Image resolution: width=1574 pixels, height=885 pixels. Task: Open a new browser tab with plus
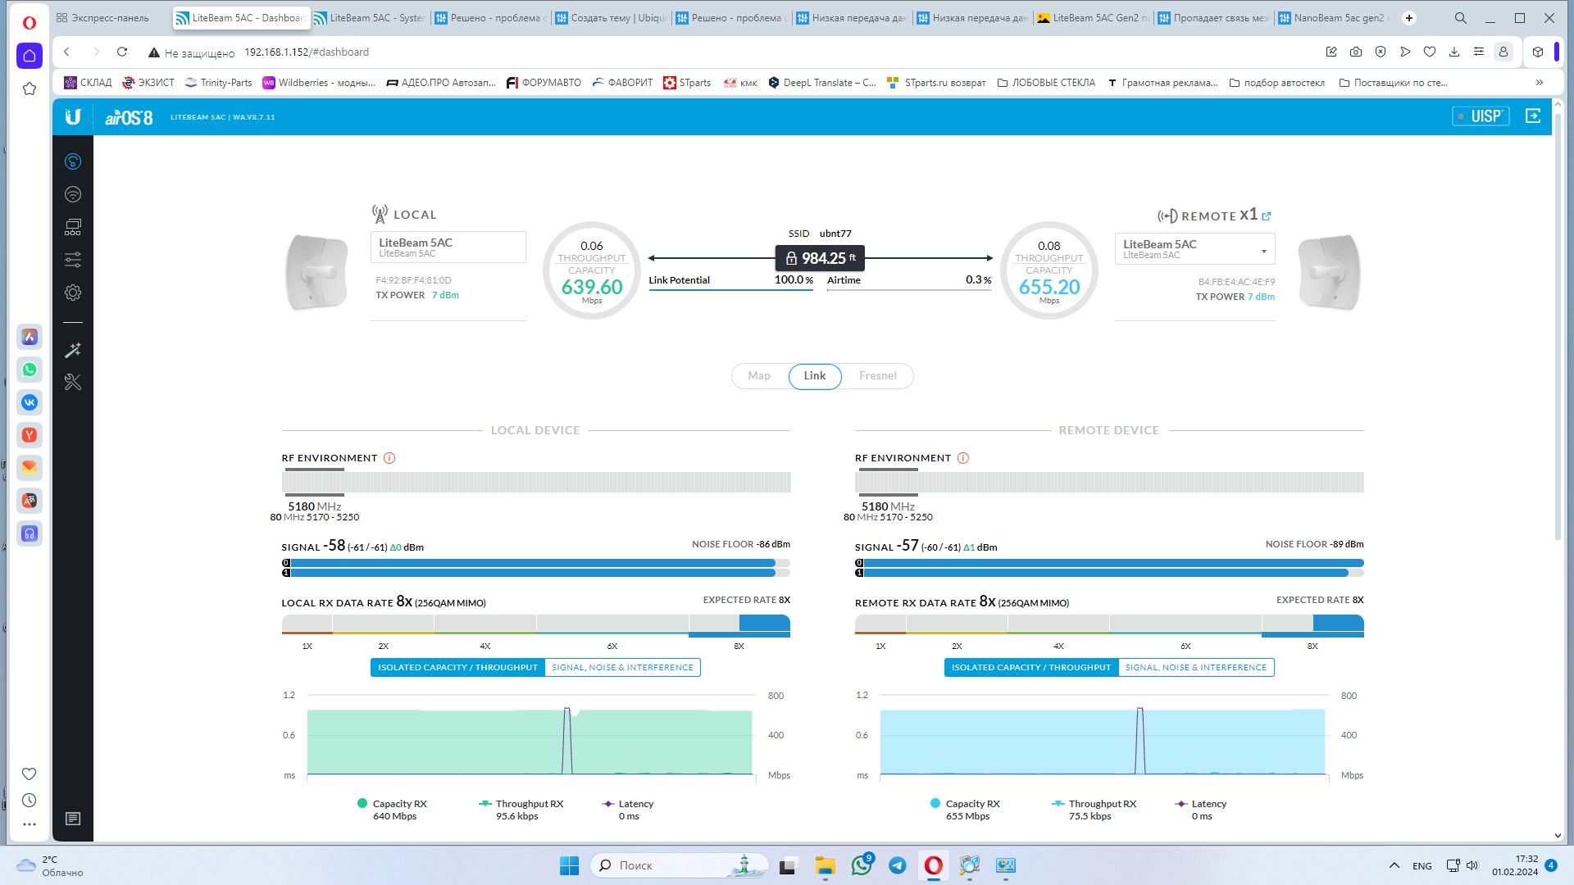click(1409, 18)
